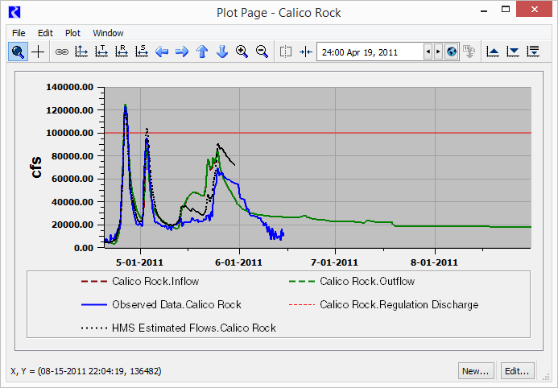Open the Edit menu
Viewport: 558px width, 388px height.
tap(45, 33)
